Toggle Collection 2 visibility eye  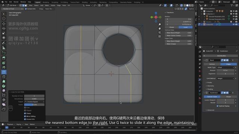pyautogui.click(x=234, y=14)
